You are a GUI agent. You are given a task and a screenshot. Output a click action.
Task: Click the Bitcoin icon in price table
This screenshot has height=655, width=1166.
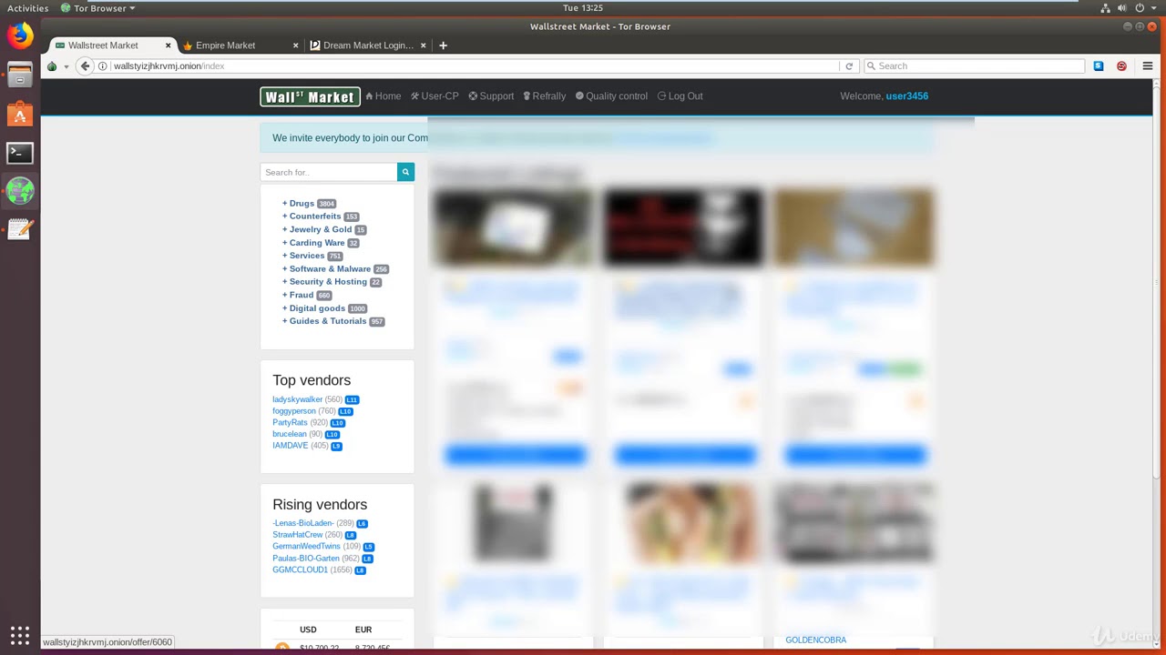pyautogui.click(x=282, y=649)
